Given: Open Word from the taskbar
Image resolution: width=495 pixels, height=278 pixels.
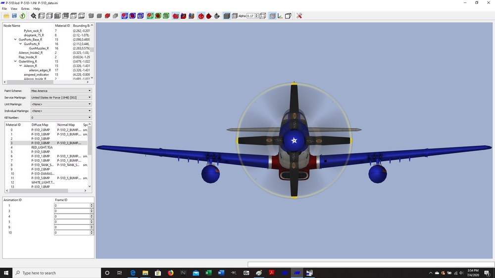Looking at the screenshot, I should 221,273.
